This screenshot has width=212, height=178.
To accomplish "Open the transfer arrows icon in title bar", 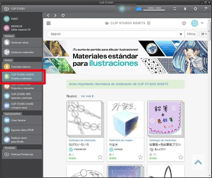I will pos(175,9).
